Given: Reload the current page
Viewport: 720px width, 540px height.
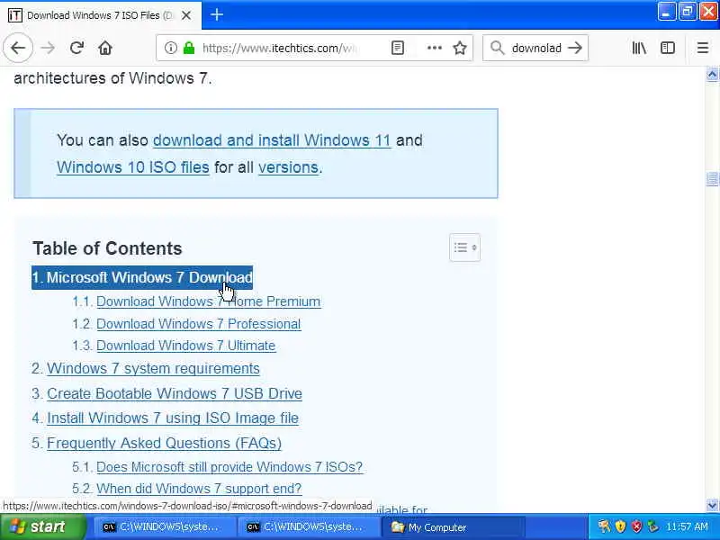Looking at the screenshot, I should point(76,48).
